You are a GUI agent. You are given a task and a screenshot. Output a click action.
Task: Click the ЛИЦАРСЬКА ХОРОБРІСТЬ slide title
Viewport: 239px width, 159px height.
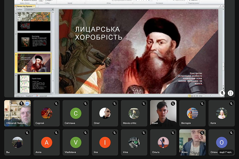click(x=99, y=33)
